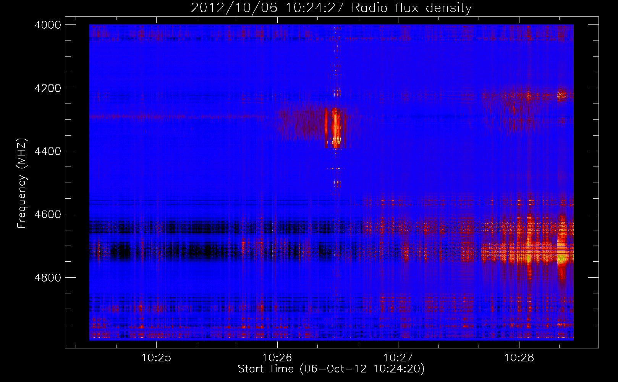This screenshot has height=382, width=618.
Task: Select the 4800 frequency tick label
Action: pos(48,278)
